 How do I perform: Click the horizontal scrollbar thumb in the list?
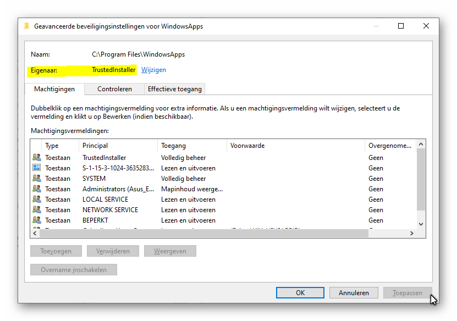tap(204, 233)
